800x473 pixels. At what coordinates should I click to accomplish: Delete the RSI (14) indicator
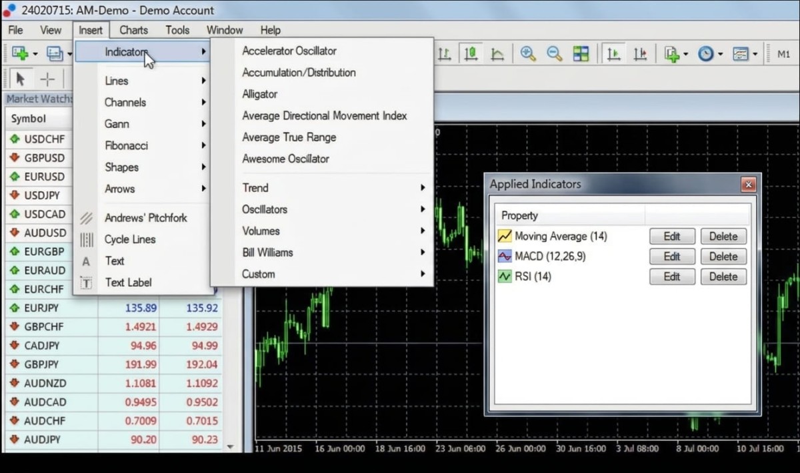click(x=723, y=276)
